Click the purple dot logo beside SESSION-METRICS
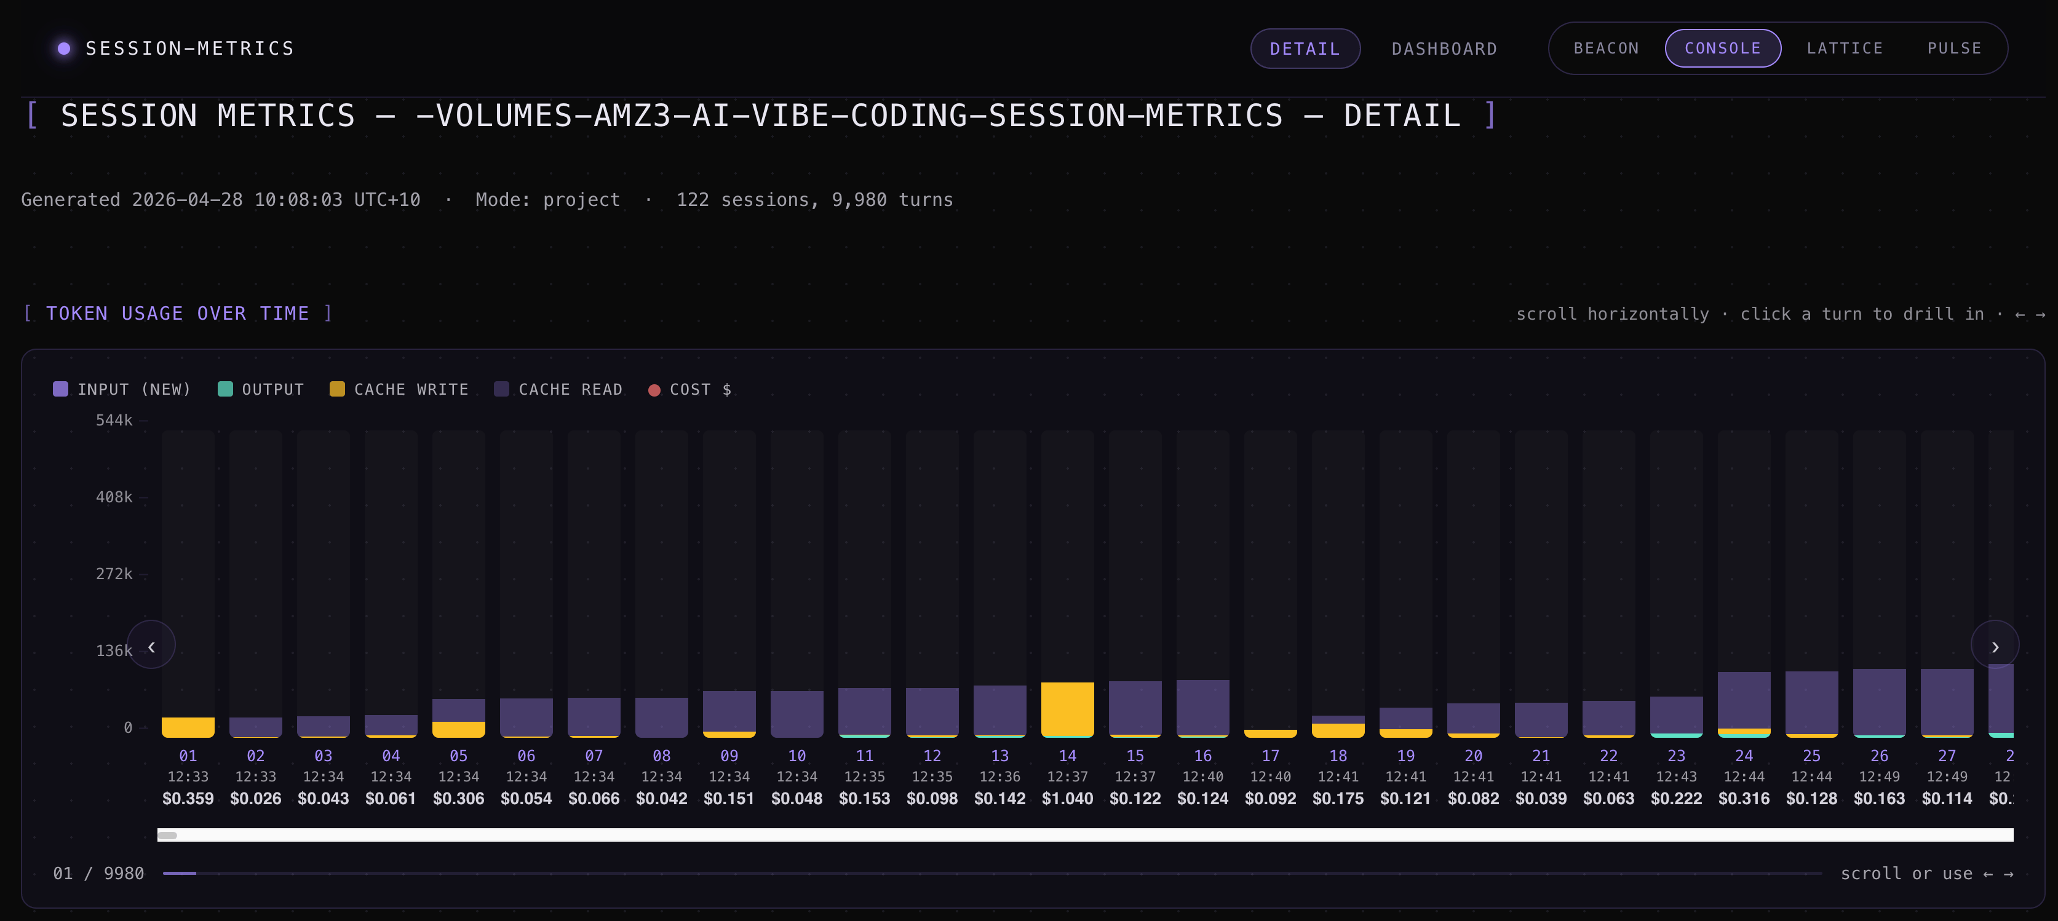Image resolution: width=2058 pixels, height=921 pixels. [64, 49]
